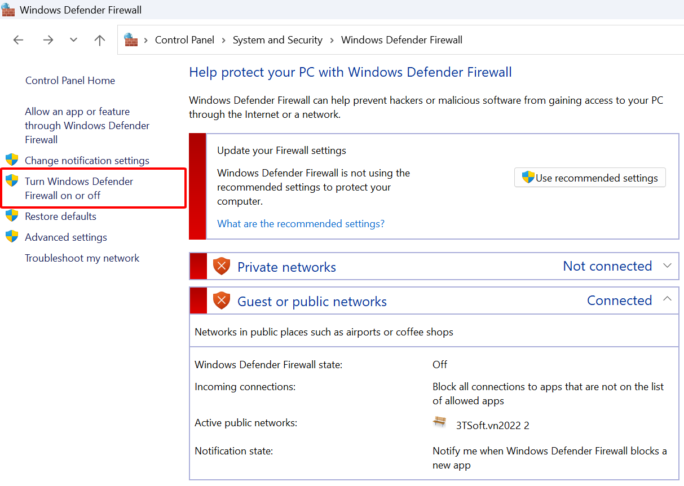This screenshot has height=486, width=684.
Task: Click the Forward navigation arrow
Action: point(48,40)
